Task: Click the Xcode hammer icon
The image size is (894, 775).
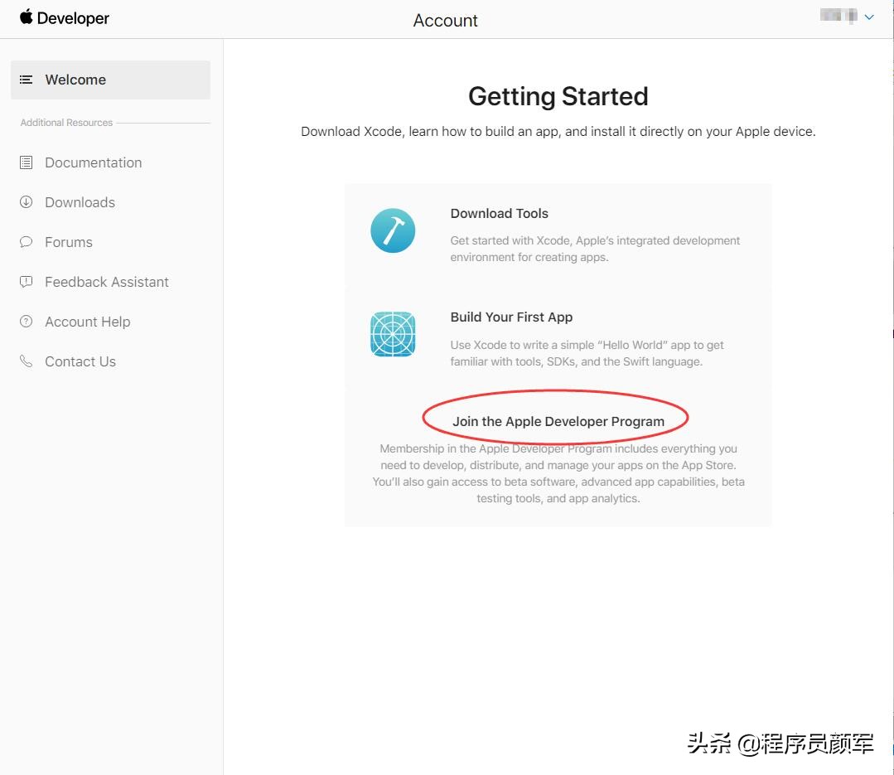Action: (x=393, y=230)
